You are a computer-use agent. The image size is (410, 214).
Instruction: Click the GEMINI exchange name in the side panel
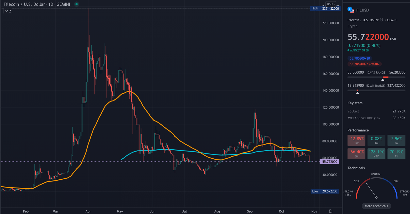(x=392, y=20)
